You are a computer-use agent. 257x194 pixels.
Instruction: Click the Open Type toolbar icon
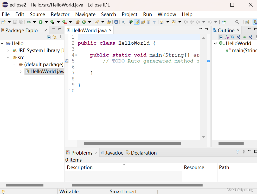click(x=108, y=22)
